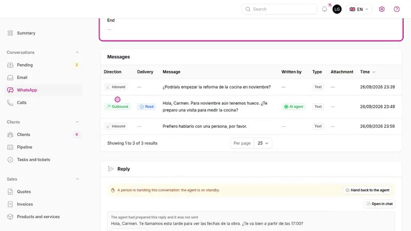Click Hand back to the agent button
411x231 pixels.
367,190
